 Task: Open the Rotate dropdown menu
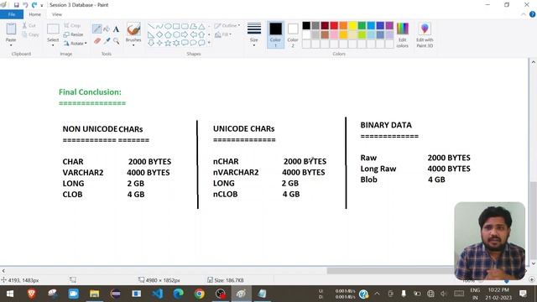click(75, 43)
